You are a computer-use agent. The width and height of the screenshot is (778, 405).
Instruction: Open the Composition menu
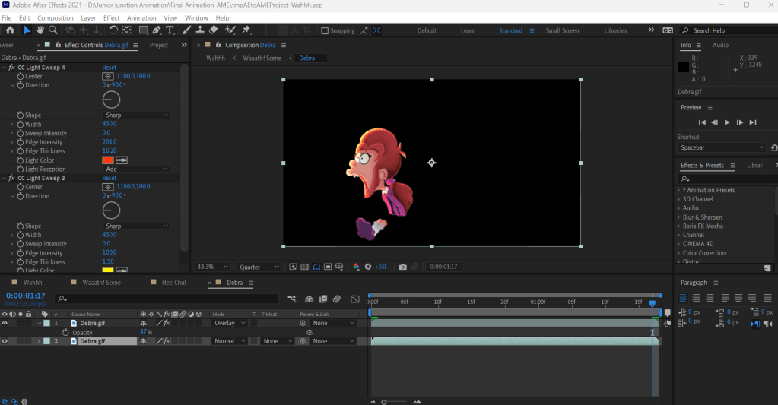coord(56,17)
